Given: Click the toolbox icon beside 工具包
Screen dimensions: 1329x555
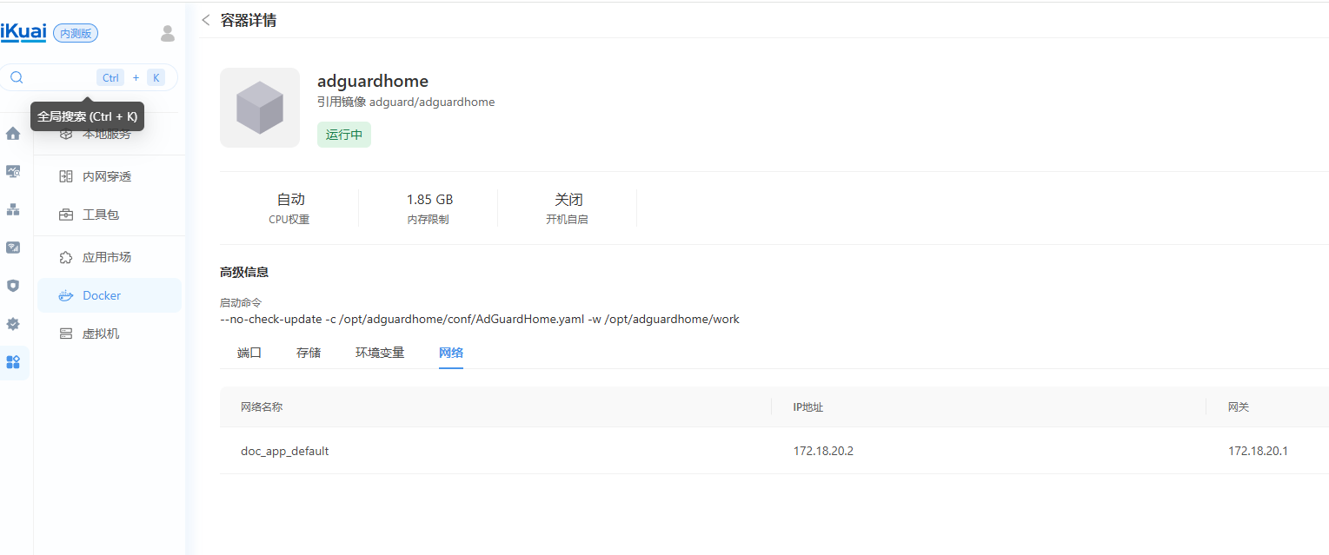Looking at the screenshot, I should [x=66, y=215].
